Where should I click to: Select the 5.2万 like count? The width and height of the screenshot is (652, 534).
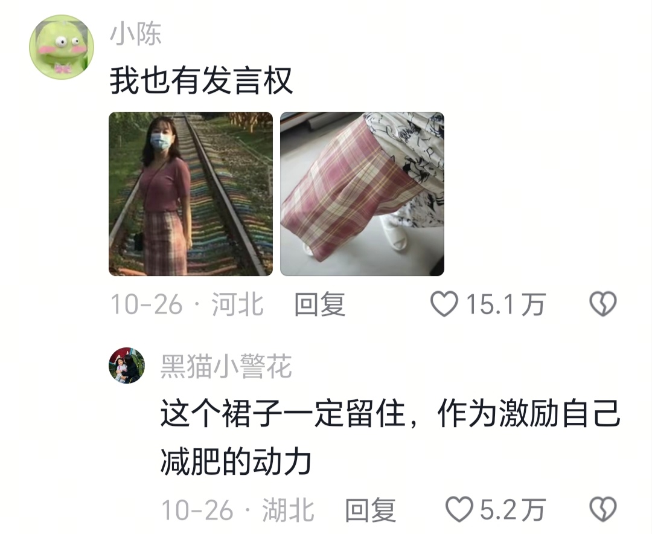[513, 509]
